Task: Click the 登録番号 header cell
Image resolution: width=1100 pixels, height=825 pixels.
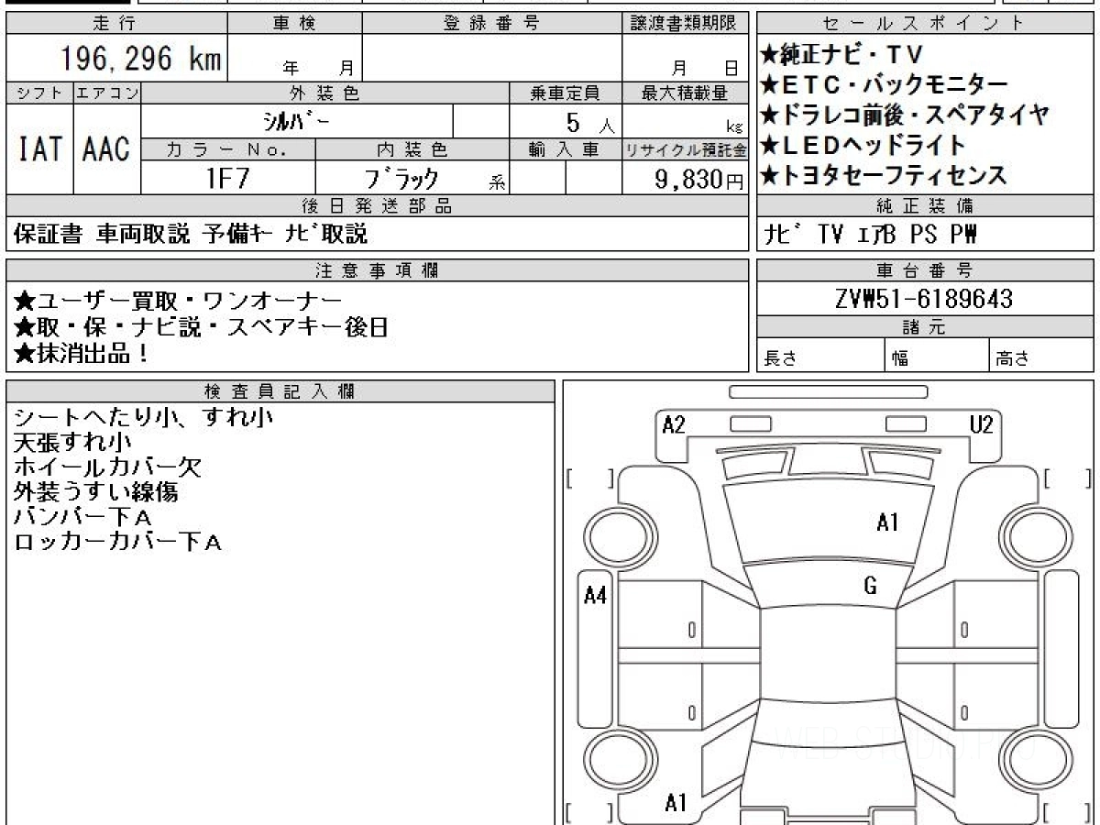Action: [492, 24]
